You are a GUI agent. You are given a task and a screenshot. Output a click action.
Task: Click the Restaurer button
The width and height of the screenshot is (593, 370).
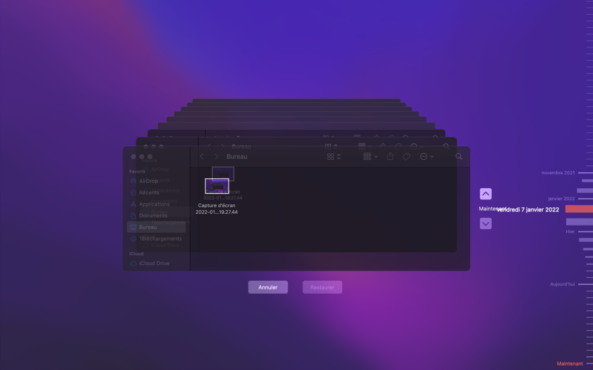point(322,287)
